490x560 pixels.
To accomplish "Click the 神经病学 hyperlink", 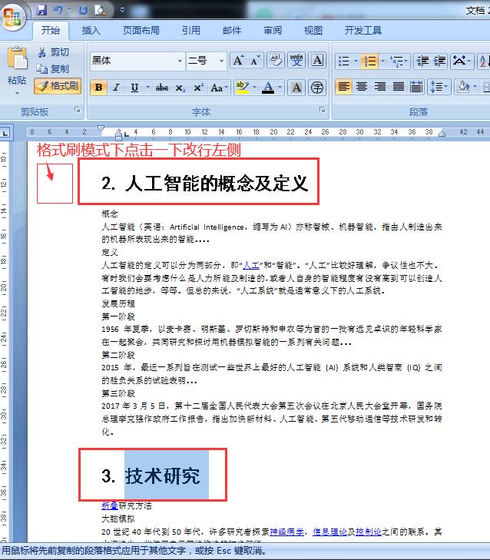I will [x=286, y=532].
